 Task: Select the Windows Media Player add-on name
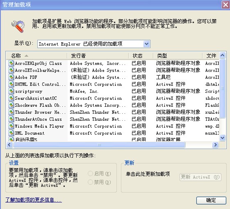pyautogui.click(x=40, y=126)
